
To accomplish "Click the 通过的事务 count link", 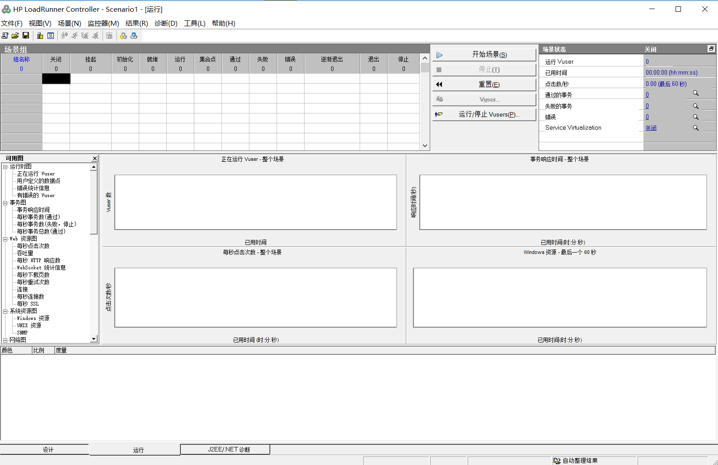I will coord(647,95).
